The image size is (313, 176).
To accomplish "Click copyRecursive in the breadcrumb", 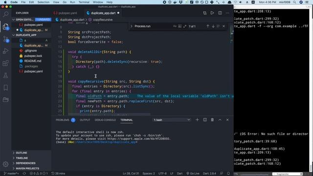I will pyautogui.click(x=103, y=20).
